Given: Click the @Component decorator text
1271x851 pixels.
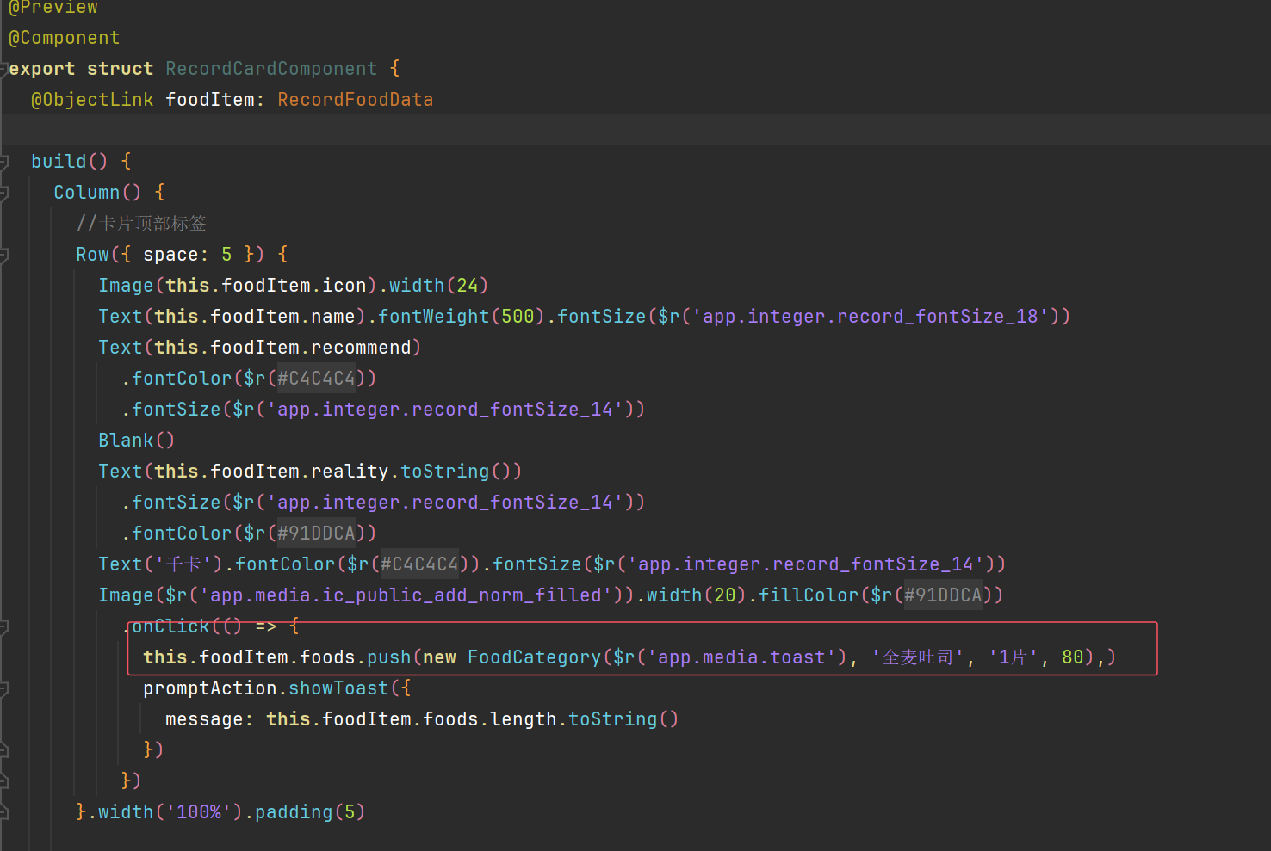Looking at the screenshot, I should tap(65, 38).
